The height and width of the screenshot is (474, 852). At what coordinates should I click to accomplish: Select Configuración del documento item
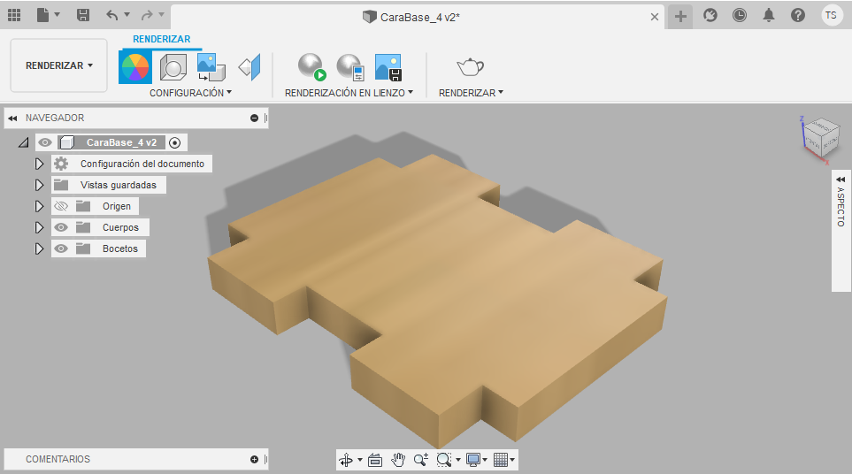point(142,164)
